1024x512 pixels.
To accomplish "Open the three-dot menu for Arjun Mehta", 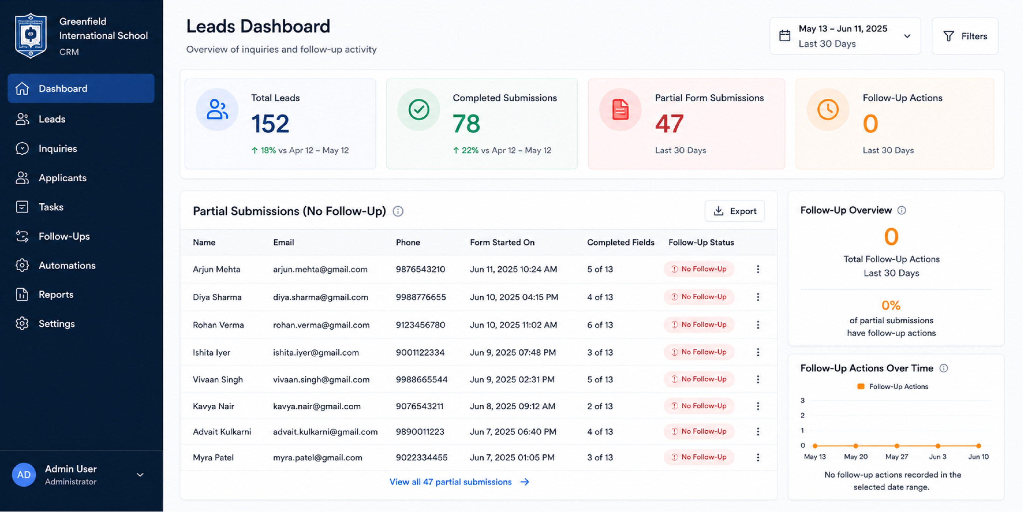I will click(x=758, y=269).
